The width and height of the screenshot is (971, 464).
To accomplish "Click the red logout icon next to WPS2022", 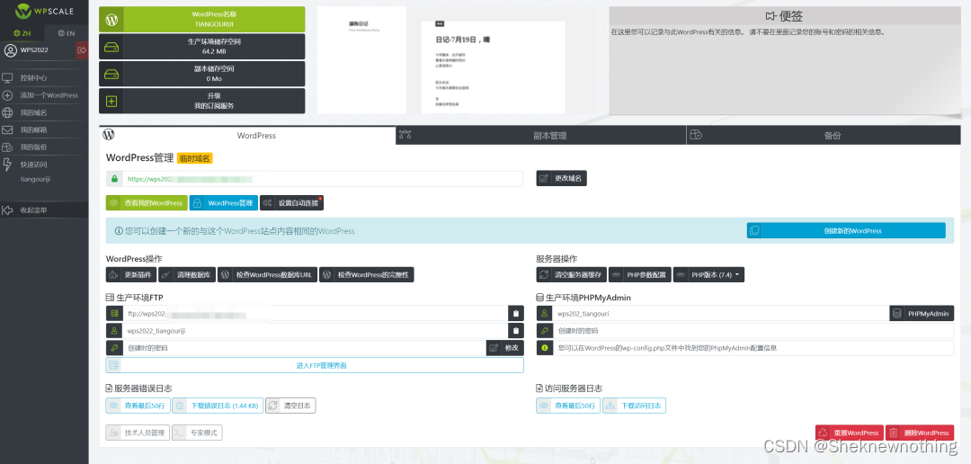I will pos(82,50).
